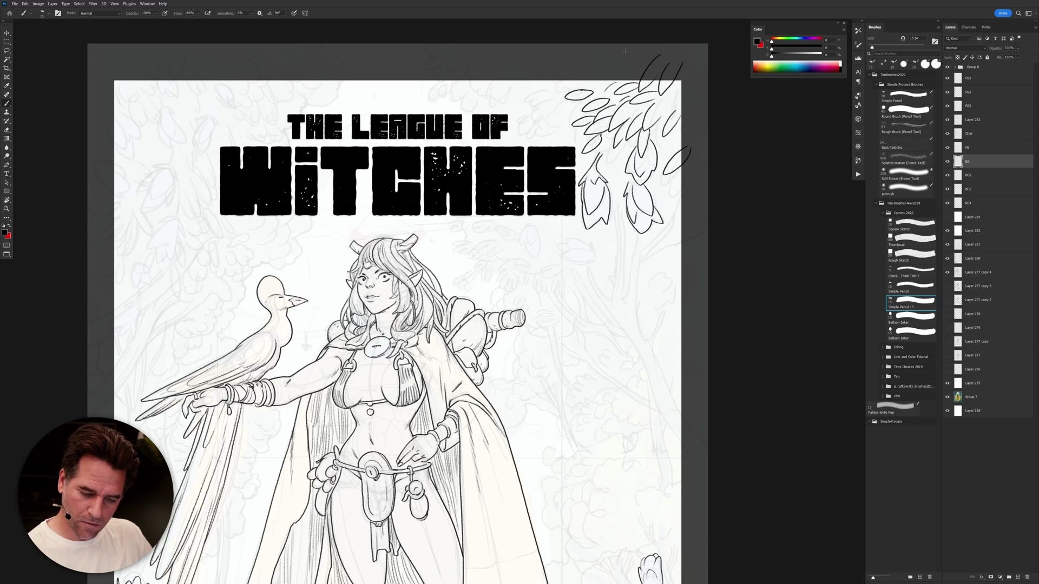
Task: Select the Zoom tool
Action: click(6, 209)
